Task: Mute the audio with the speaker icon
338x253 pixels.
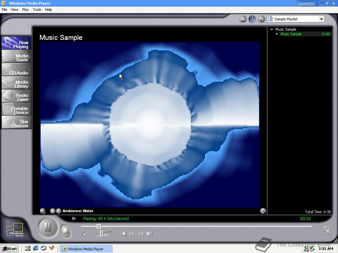Action: 84,234
